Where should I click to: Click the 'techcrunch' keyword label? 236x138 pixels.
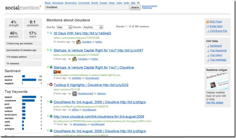[11, 115]
